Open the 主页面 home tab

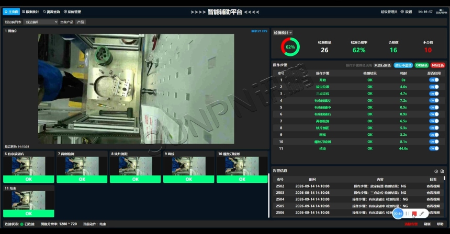coord(11,11)
